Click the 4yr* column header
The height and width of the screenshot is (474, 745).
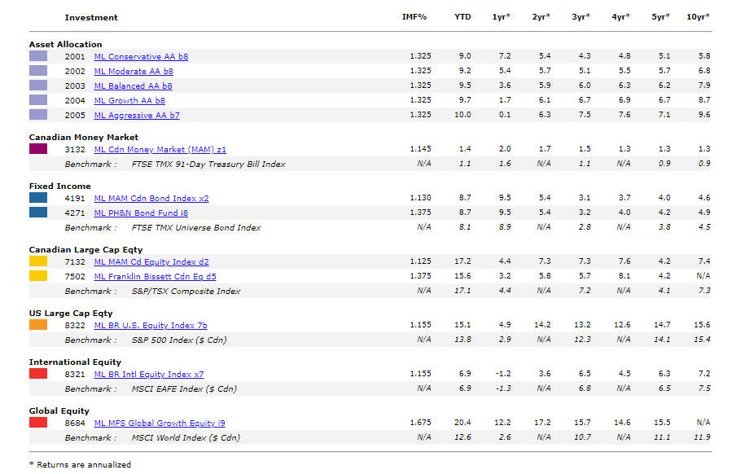pyautogui.click(x=621, y=17)
